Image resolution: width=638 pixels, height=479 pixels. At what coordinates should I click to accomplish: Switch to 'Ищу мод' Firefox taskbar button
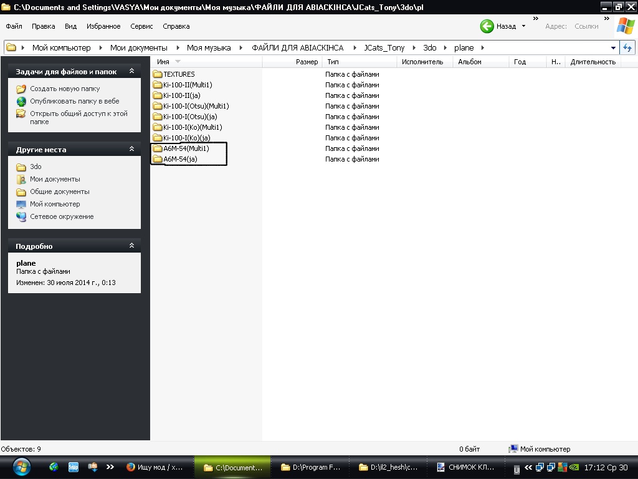tap(155, 467)
